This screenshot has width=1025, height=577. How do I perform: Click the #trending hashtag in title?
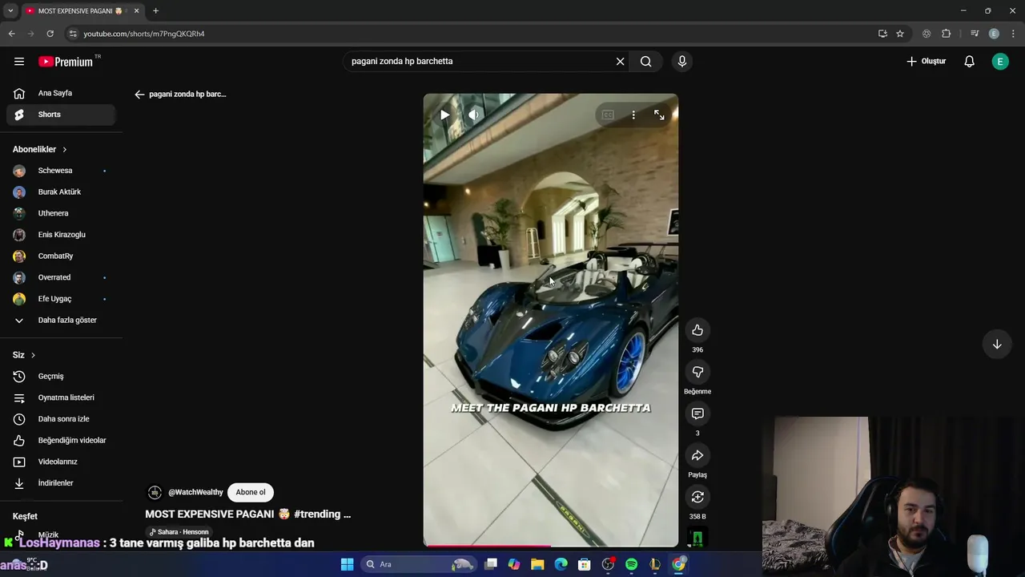pyautogui.click(x=316, y=514)
